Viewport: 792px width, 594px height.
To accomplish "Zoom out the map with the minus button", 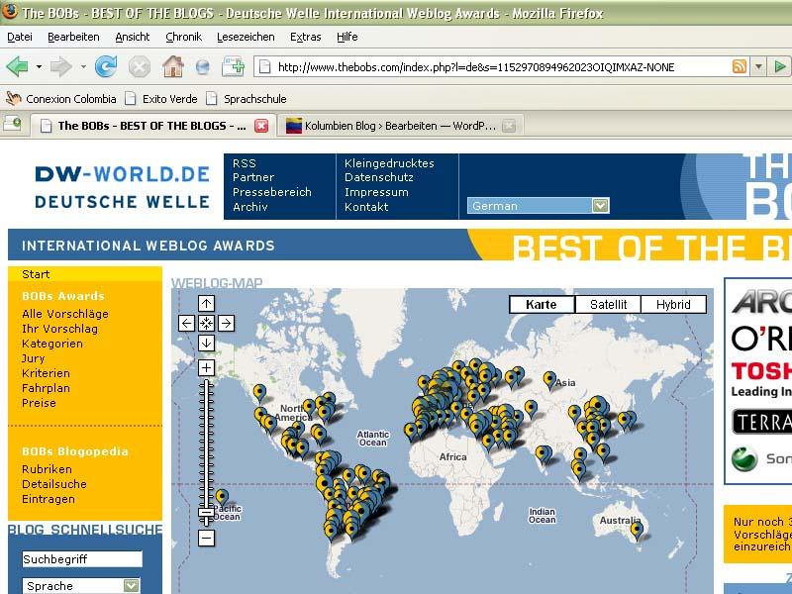I will pos(206,539).
